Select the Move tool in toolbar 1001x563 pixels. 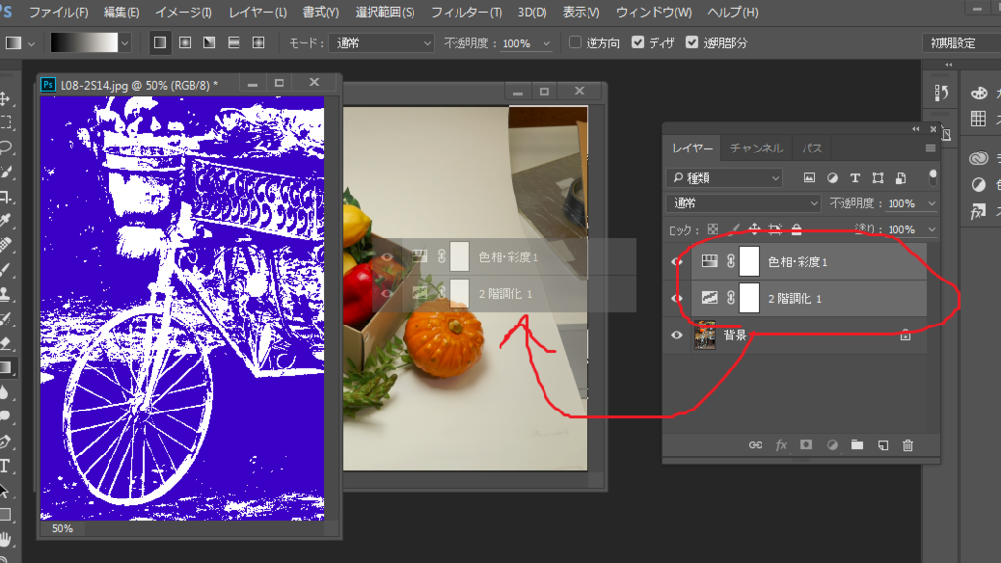pyautogui.click(x=5, y=99)
